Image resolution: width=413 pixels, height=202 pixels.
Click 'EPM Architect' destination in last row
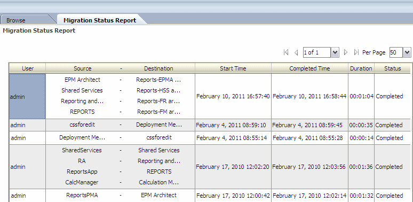click(159, 195)
